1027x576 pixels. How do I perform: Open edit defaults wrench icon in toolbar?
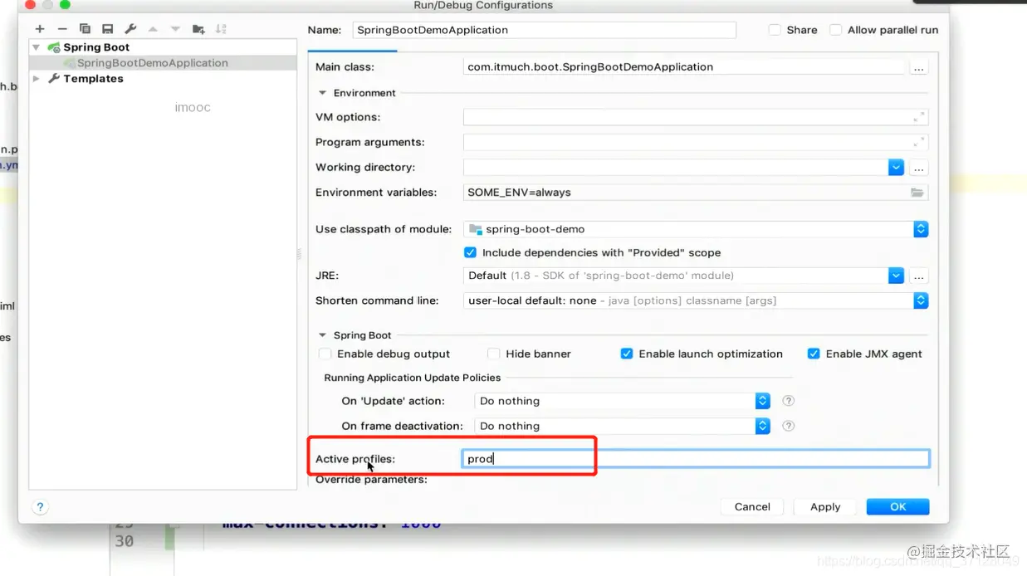(130, 29)
